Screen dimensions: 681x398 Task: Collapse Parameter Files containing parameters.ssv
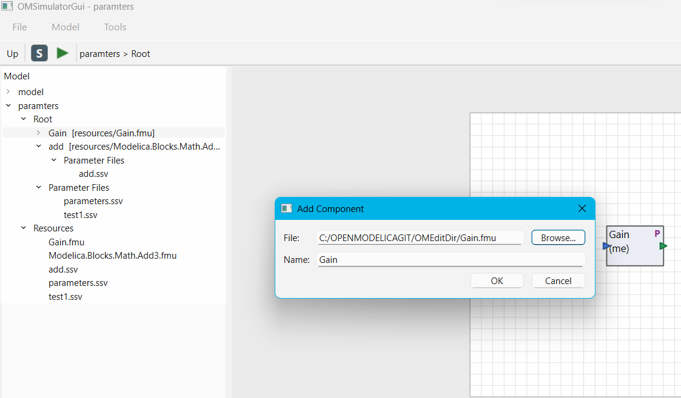(39, 188)
